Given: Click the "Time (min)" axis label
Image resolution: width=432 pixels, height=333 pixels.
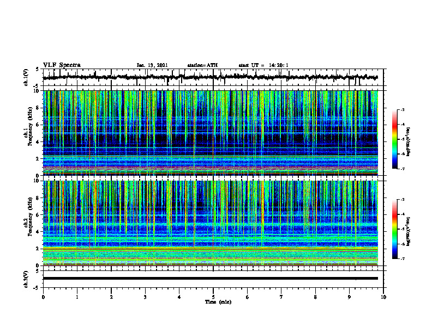Looking at the screenshot, I should coord(218,302).
